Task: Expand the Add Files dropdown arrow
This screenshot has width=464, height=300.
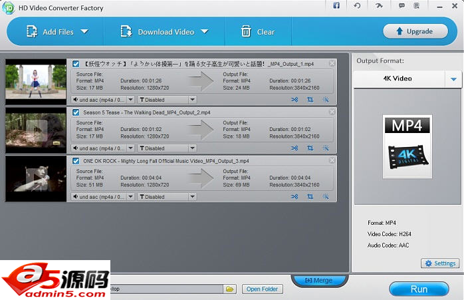Action: pyautogui.click(x=84, y=31)
